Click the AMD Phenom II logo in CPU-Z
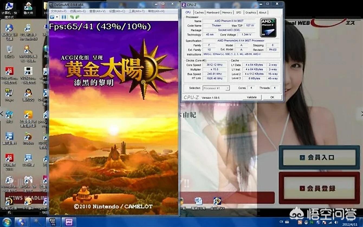 click(268, 27)
